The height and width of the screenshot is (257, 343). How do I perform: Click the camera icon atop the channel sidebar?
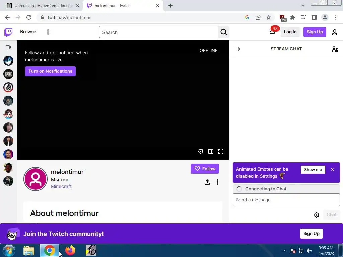coord(8,47)
